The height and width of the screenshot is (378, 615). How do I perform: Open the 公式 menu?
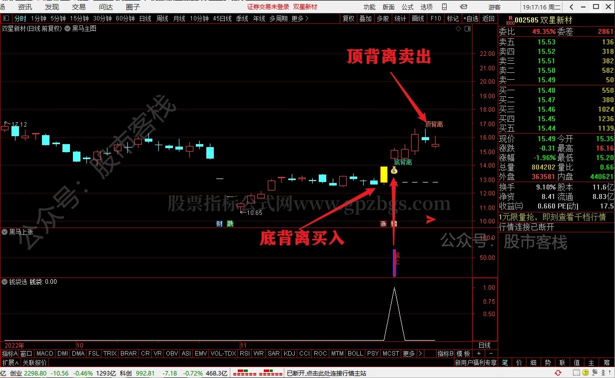click(408, 7)
